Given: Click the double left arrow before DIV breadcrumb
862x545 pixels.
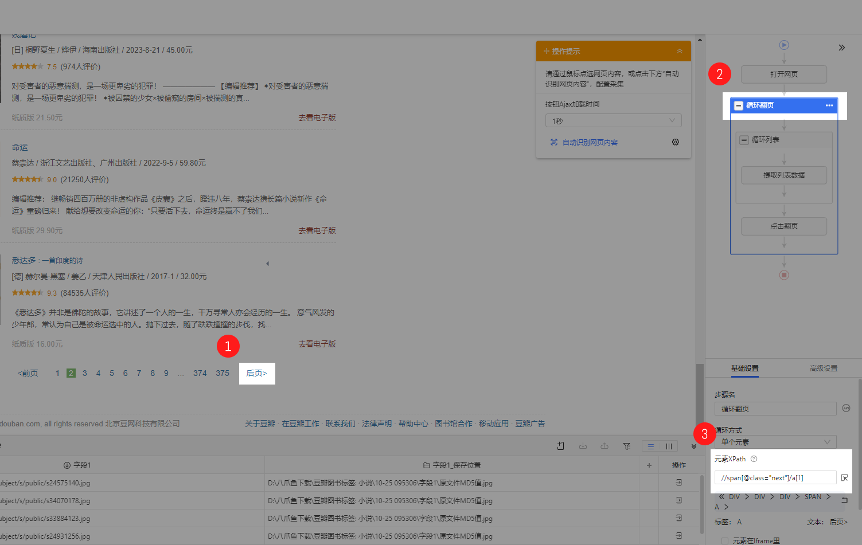Looking at the screenshot, I should point(721,497).
